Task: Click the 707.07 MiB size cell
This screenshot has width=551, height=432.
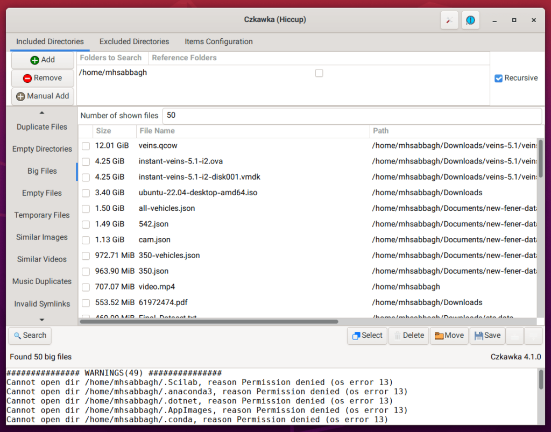Action: click(x=115, y=287)
